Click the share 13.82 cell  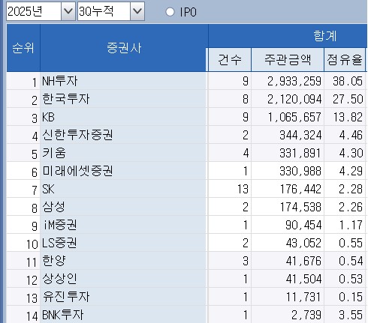pyautogui.click(x=345, y=117)
